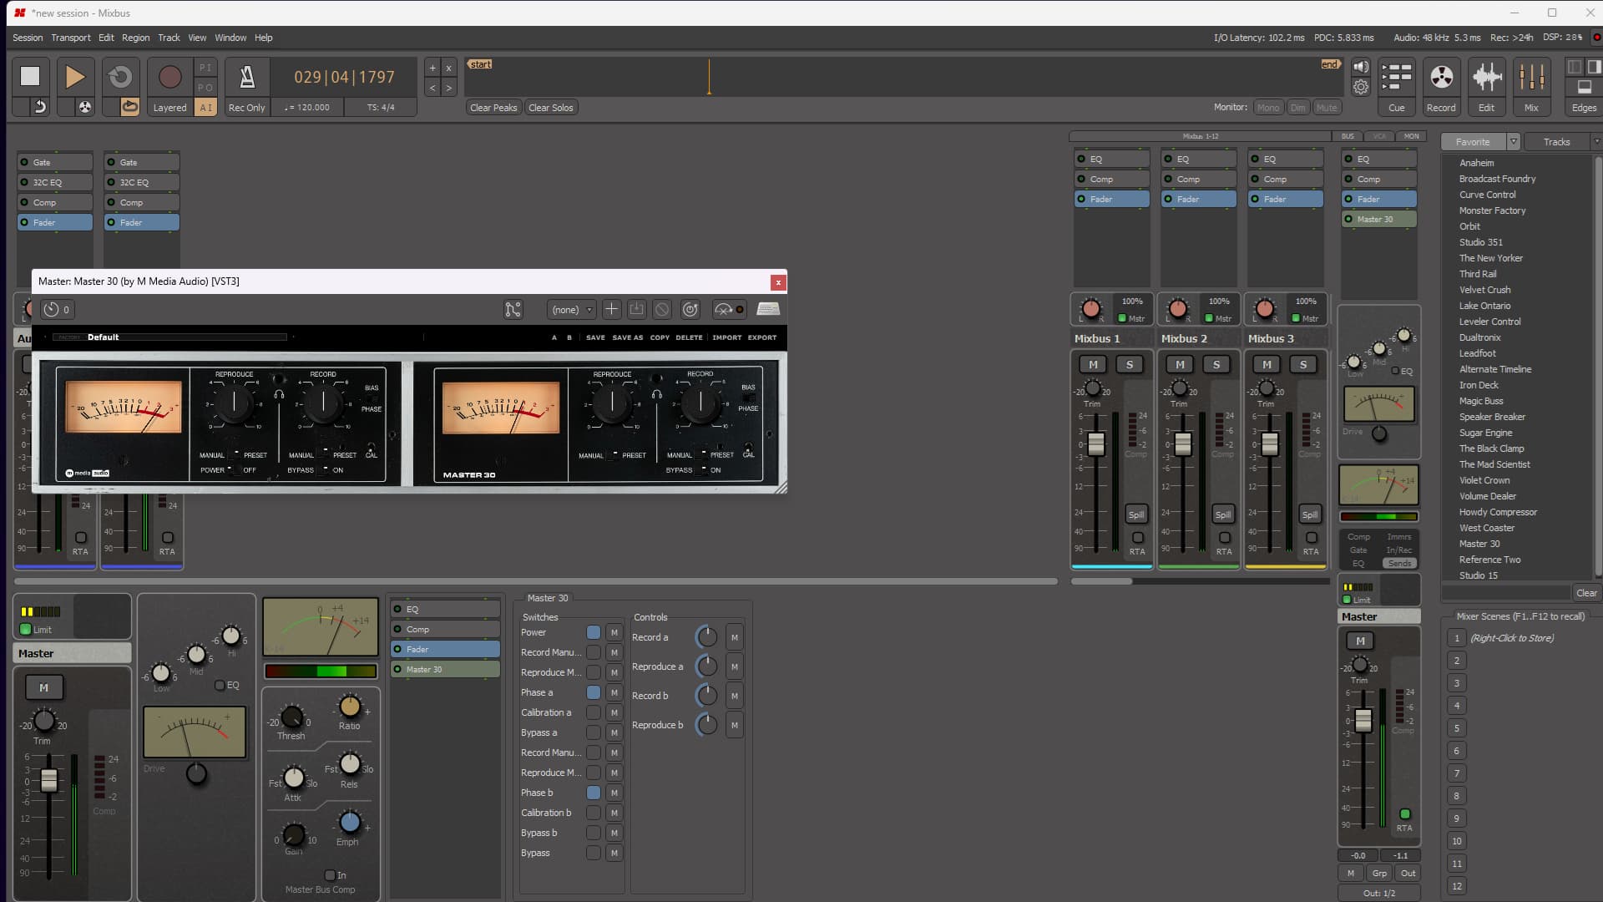This screenshot has height=902, width=1603.
Task: Click the return-to-start arrow under Stop
Action: point(39,107)
